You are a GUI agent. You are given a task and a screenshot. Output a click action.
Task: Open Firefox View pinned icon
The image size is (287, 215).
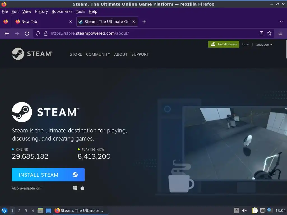coord(6,22)
